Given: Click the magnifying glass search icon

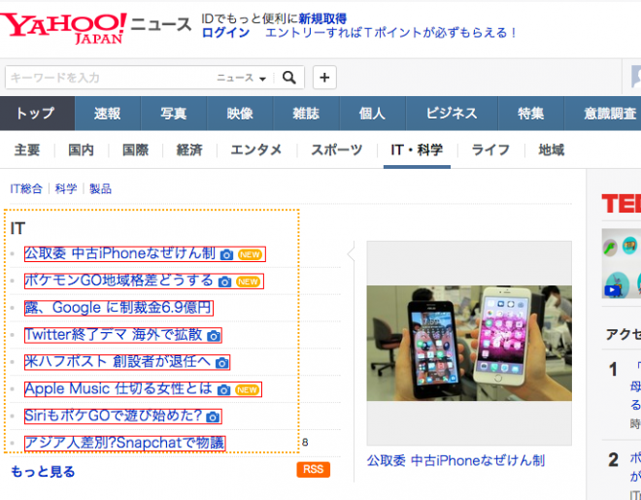Looking at the screenshot, I should (x=290, y=78).
